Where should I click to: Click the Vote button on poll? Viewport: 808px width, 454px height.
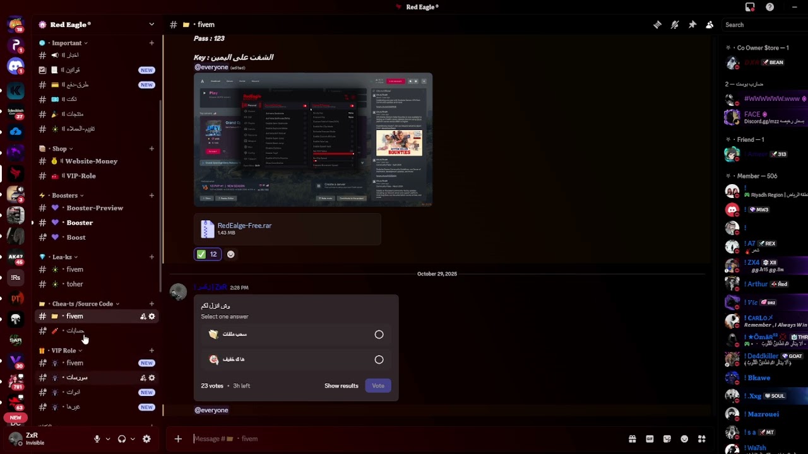(378, 386)
